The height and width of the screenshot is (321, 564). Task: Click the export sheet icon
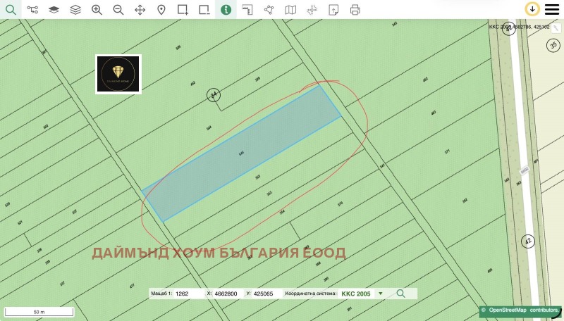tap(333, 10)
